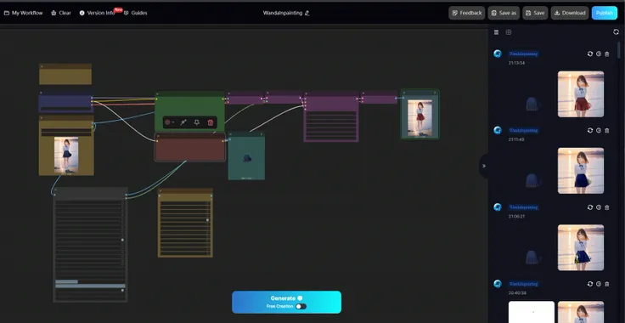The image size is (625, 323).
Task: Click input image in the yellow node
Action: pyautogui.click(x=66, y=156)
